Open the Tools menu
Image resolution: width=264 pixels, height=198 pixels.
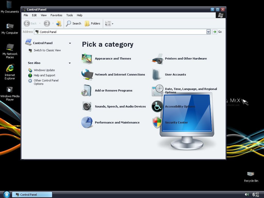click(x=70, y=15)
